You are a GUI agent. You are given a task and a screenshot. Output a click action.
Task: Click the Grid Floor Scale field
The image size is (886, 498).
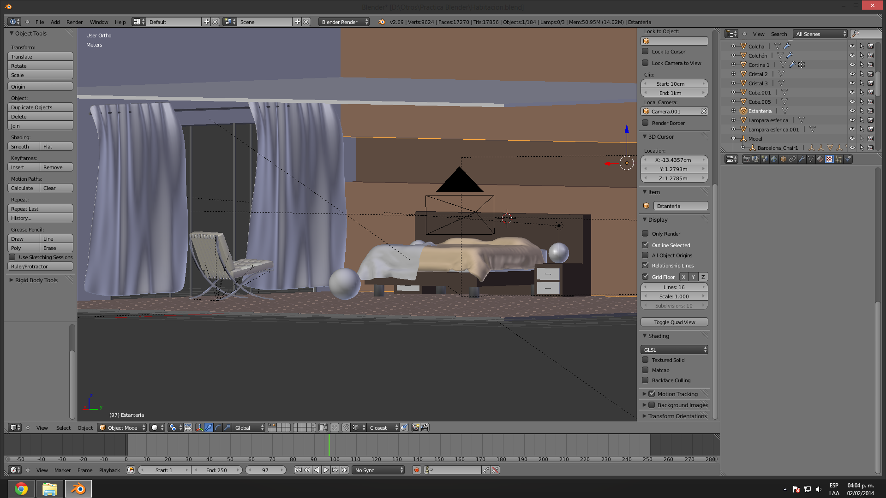674,296
